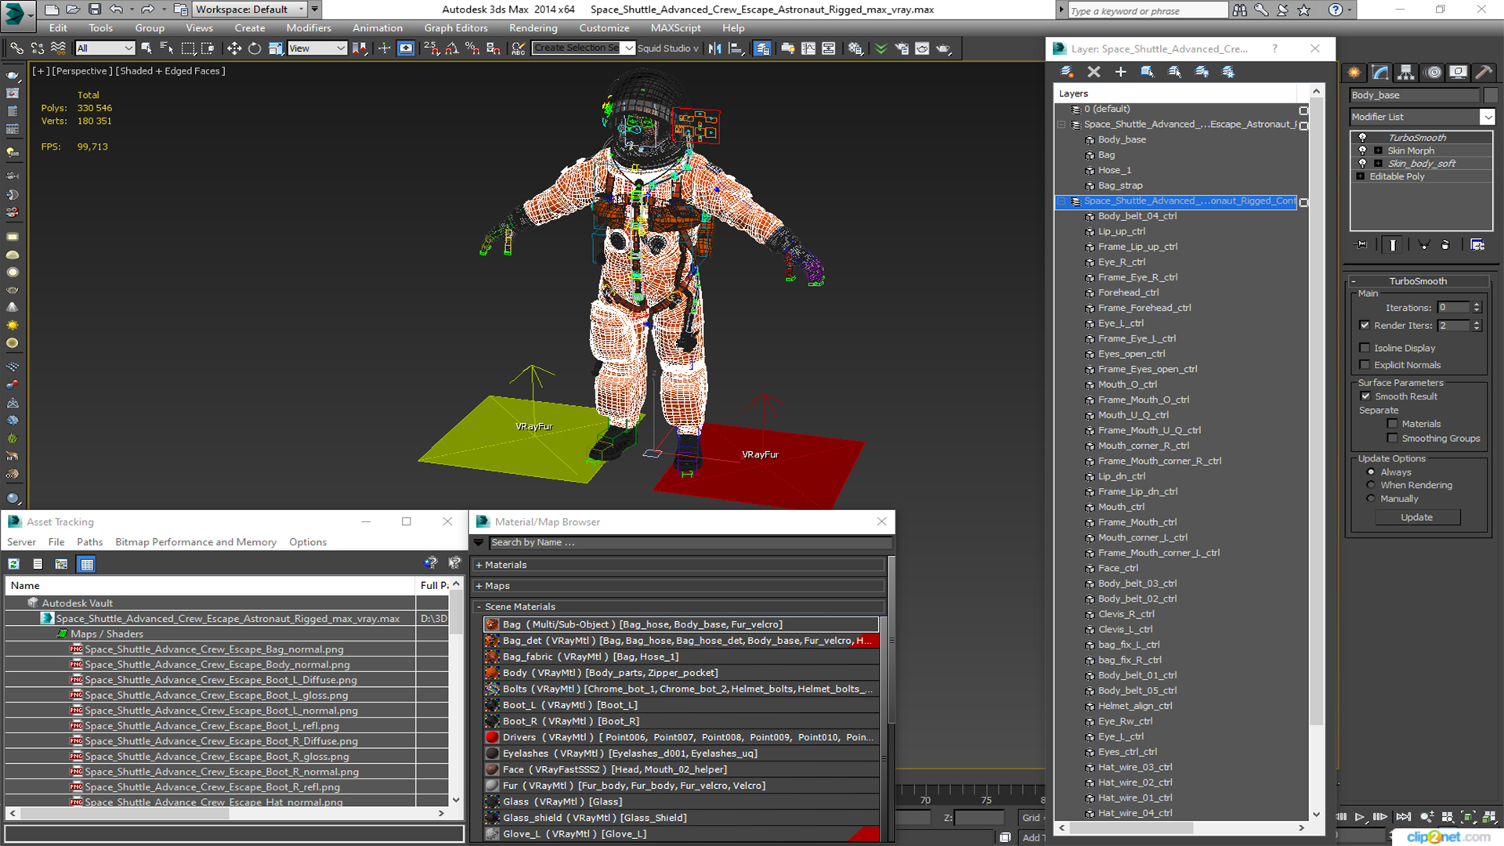
Task: Enable Isoline Display checkbox
Action: (1365, 348)
